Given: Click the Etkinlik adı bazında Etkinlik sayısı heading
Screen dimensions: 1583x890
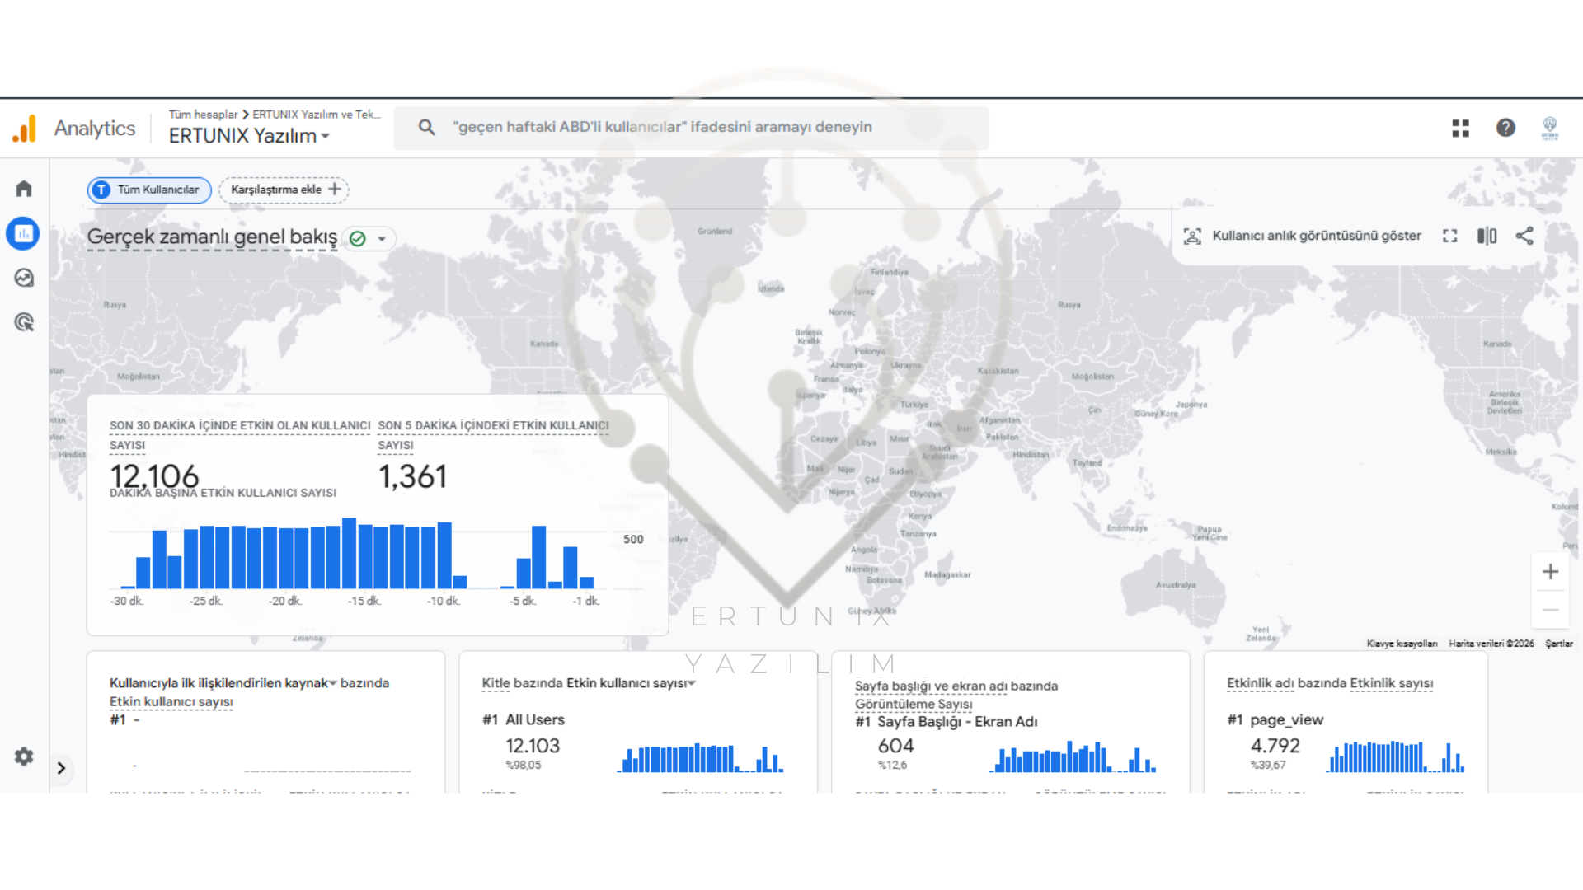Looking at the screenshot, I should 1330,683.
